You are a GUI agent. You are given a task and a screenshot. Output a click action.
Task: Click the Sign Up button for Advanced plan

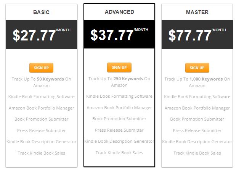(x=119, y=67)
